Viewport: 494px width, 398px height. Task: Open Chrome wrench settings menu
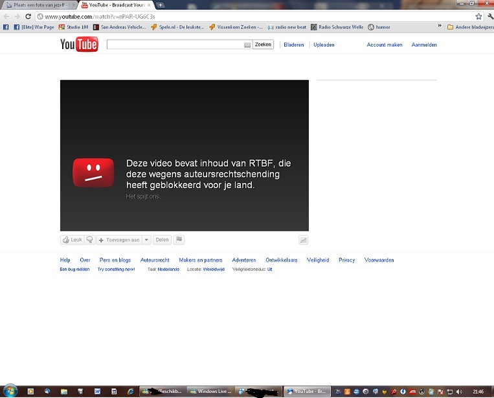point(489,16)
